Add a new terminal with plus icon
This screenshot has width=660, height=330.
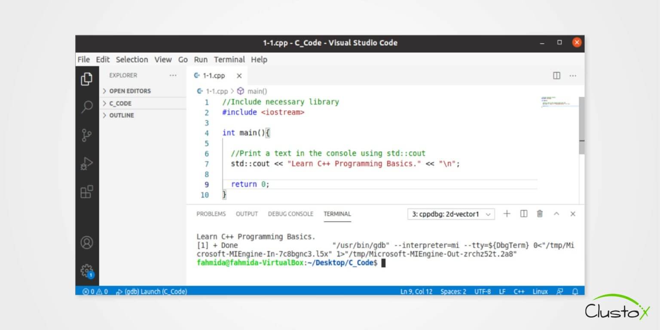(507, 214)
